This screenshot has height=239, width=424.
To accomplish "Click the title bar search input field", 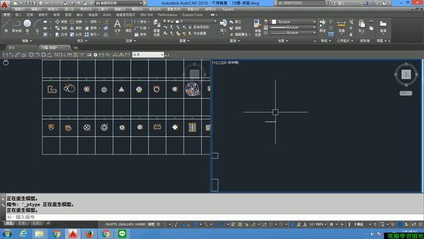I will tap(301, 3).
